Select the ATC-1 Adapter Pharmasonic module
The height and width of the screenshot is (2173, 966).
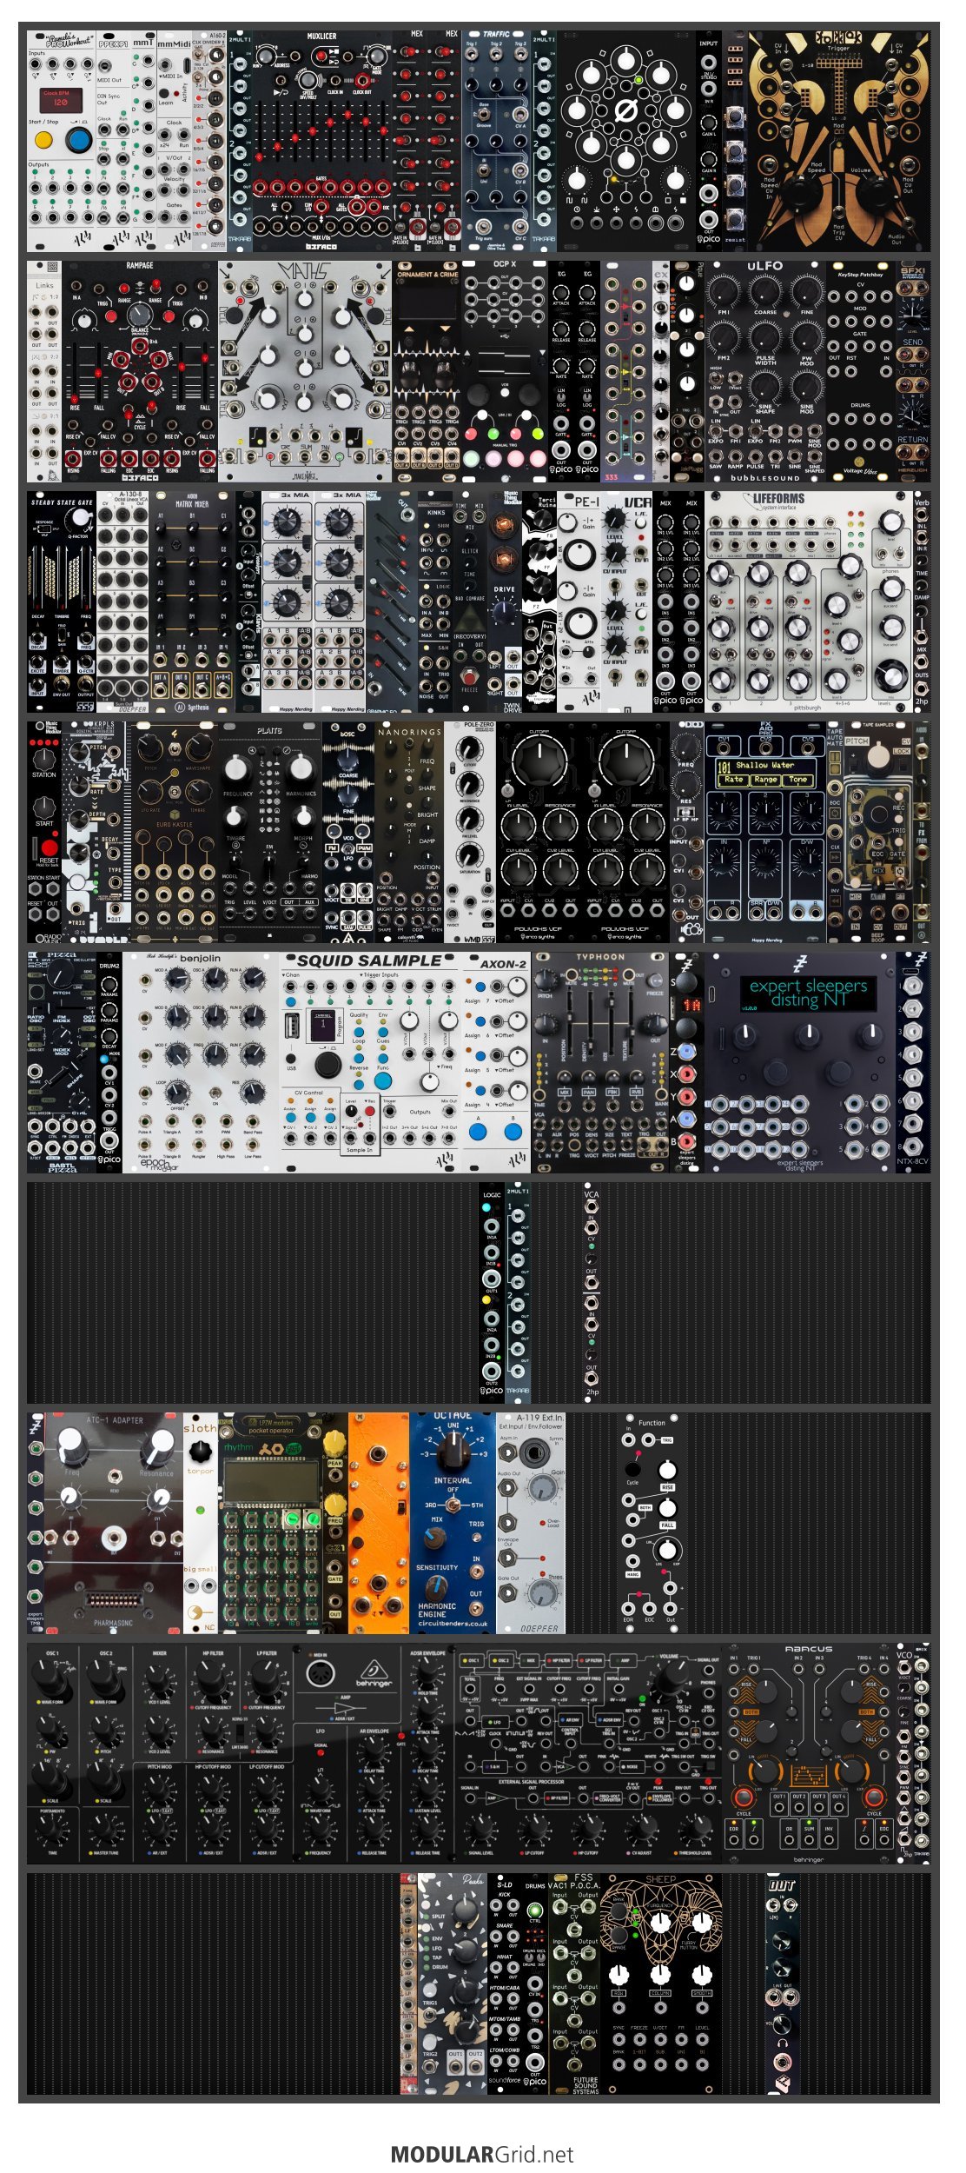pyautogui.click(x=114, y=1524)
